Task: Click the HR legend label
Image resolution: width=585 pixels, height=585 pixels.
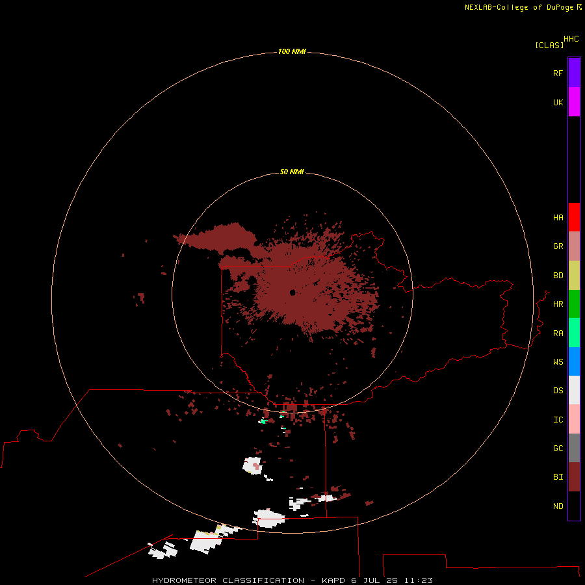Action: (558, 304)
